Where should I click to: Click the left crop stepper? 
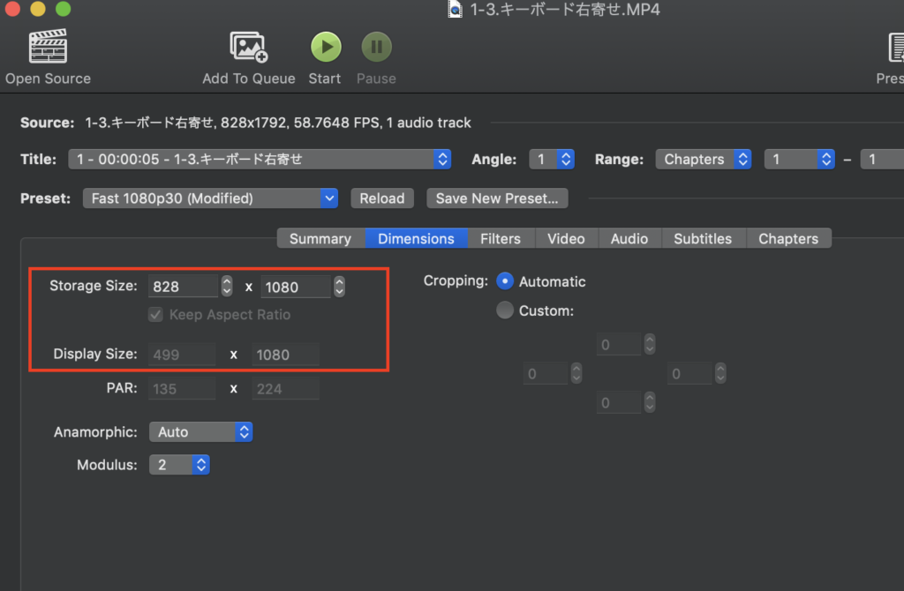pyautogui.click(x=576, y=374)
